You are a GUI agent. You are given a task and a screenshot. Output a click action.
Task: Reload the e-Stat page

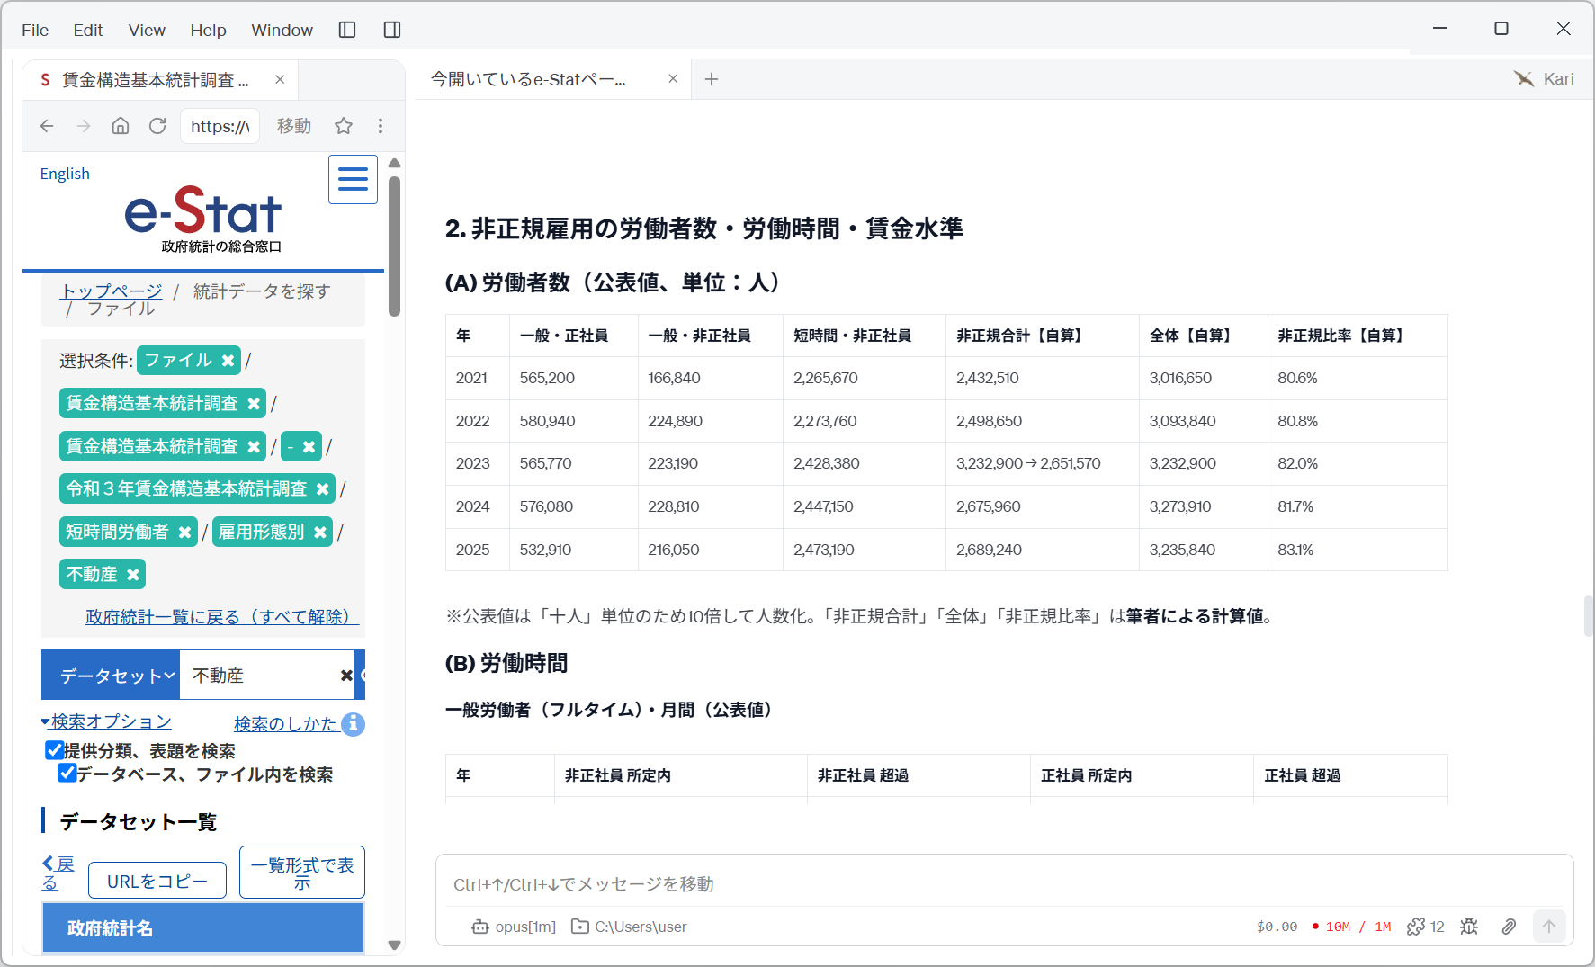(157, 126)
